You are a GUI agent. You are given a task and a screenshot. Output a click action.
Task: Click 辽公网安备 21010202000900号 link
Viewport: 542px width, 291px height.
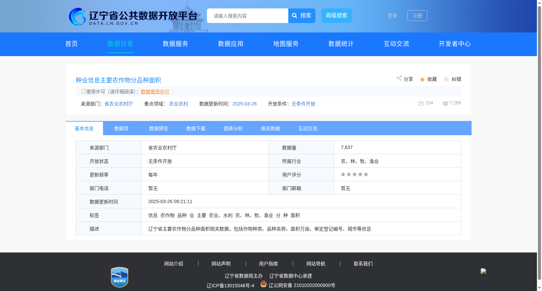click(x=302, y=285)
